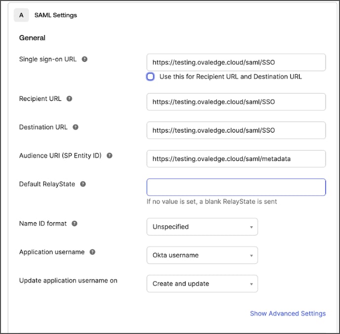Click the Destination URL help question mark
This screenshot has width=340, height=334.
coord(75,127)
